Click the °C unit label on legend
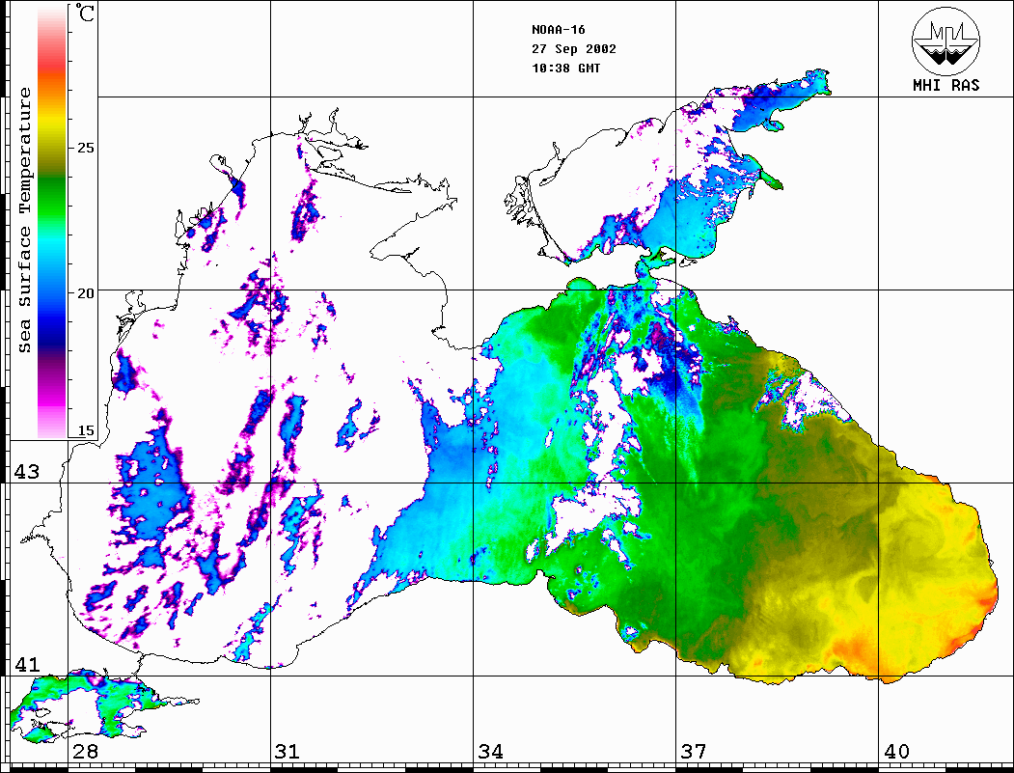 85,13
